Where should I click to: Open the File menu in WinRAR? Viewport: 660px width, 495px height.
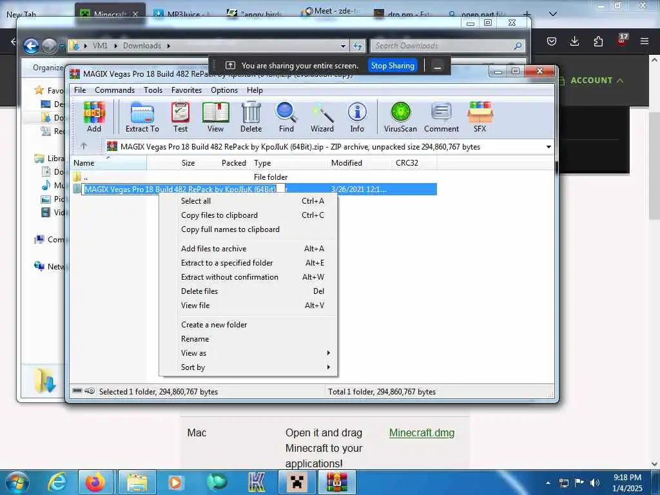click(x=80, y=90)
